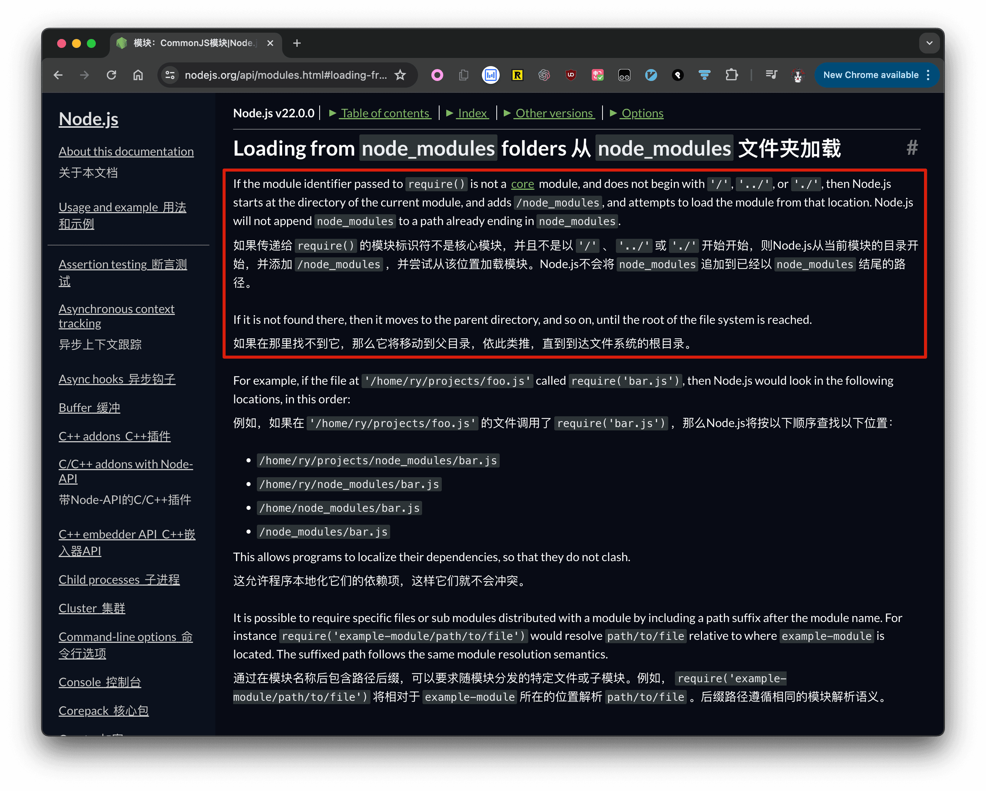
Task: Open Cluster sidebar link
Action: coord(92,608)
